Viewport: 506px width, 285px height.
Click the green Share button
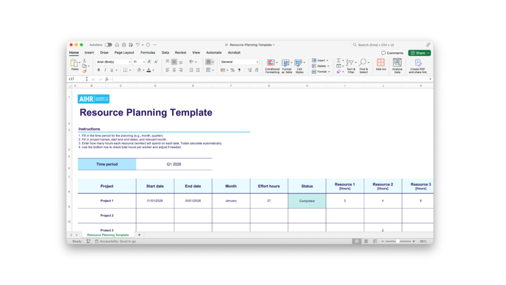(x=419, y=53)
